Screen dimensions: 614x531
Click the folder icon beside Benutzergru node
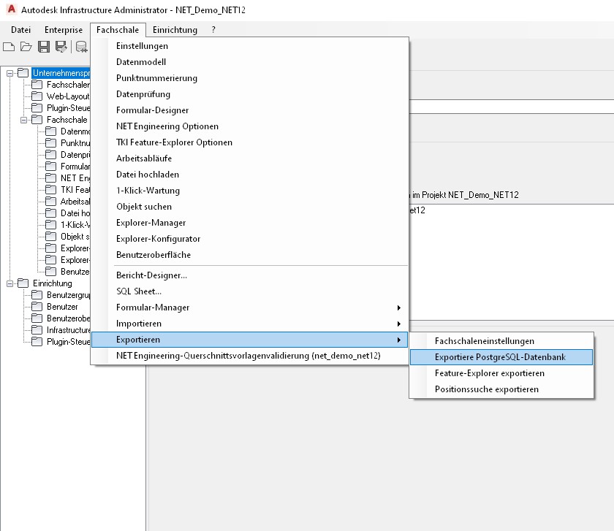(37, 295)
